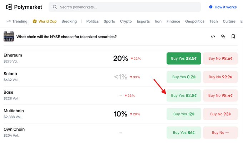Image resolution: width=243 pixels, height=147 pixels.
Task: Click the Base outcome name
Action: [x=8, y=92]
